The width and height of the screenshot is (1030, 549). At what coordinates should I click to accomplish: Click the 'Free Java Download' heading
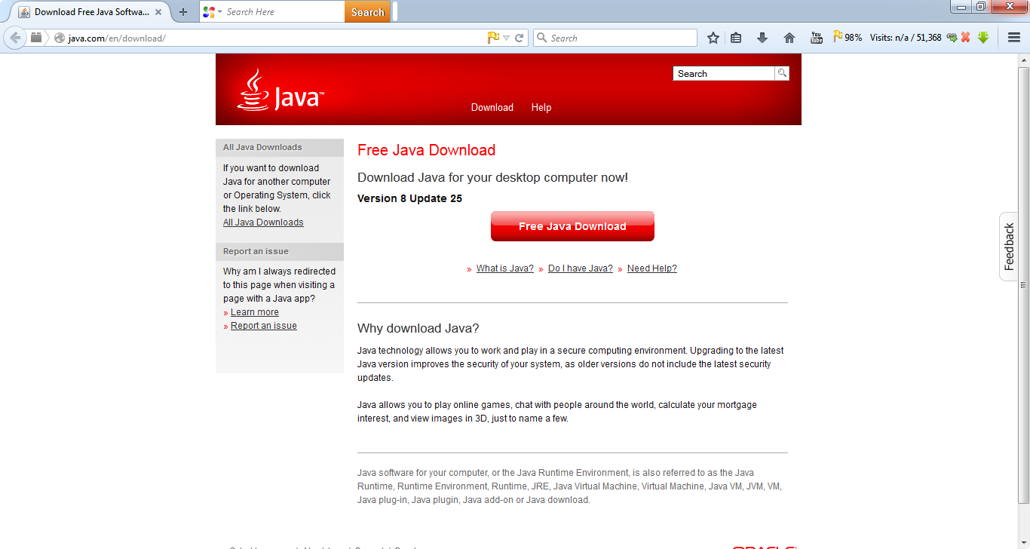pos(426,150)
